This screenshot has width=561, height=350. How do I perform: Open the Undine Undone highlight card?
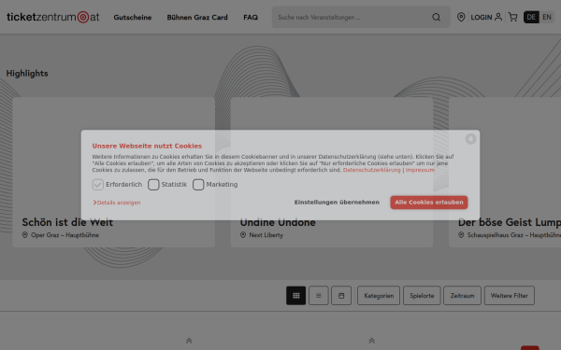pos(332,172)
